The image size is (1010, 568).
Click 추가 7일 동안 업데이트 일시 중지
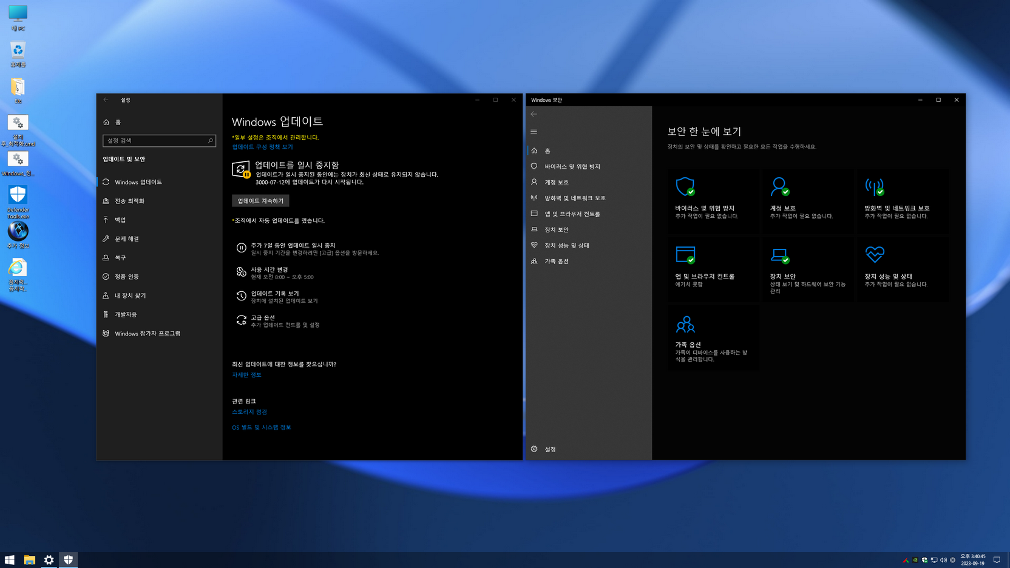(307, 249)
